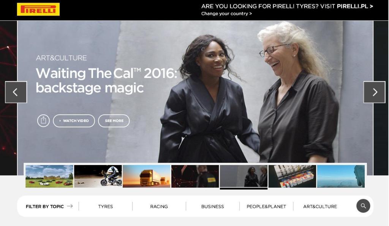Select the Business topic filter
Image resolution: width=389 pixels, height=226 pixels.
(213, 206)
